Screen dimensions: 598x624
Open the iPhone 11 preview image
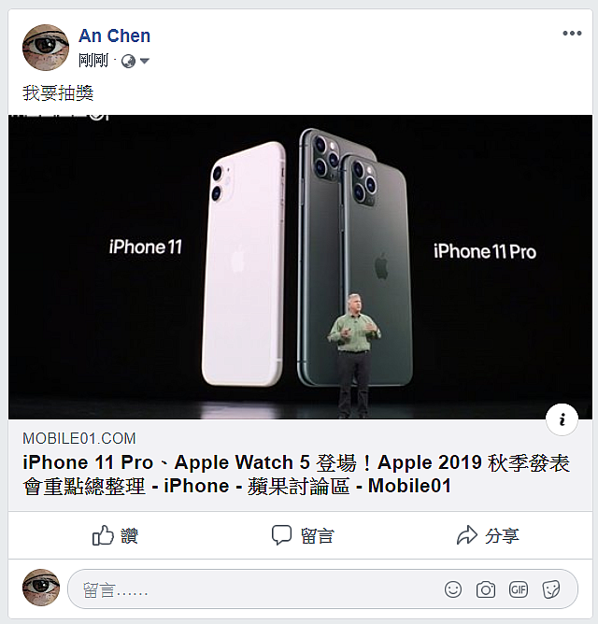[x=300, y=266]
